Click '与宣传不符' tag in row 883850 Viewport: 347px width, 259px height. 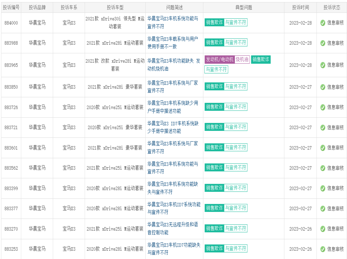coord(236,86)
